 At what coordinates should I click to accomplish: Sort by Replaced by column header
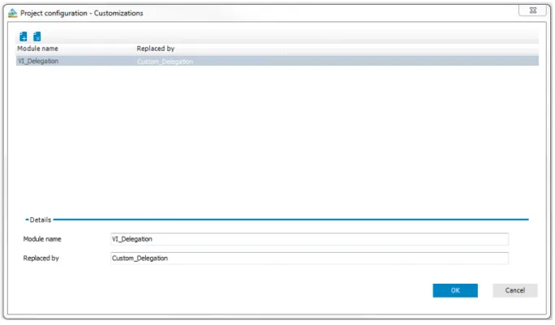coord(156,49)
